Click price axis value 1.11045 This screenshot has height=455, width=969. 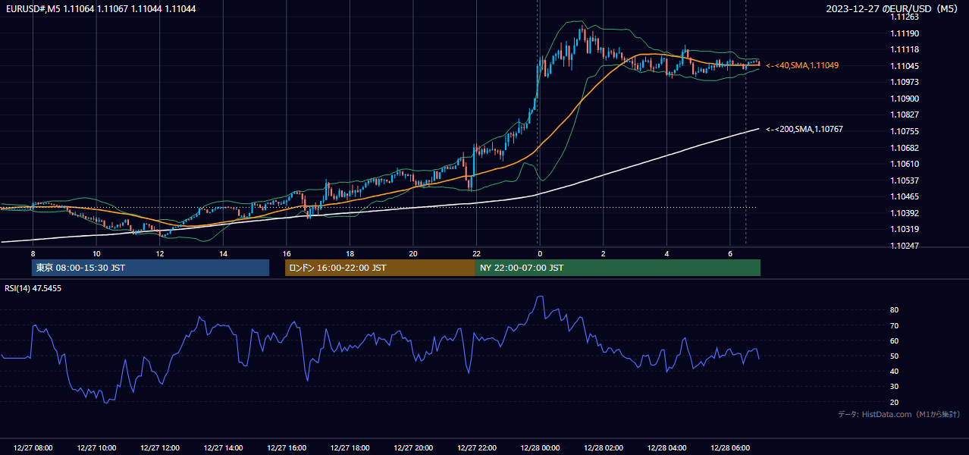tap(905, 66)
